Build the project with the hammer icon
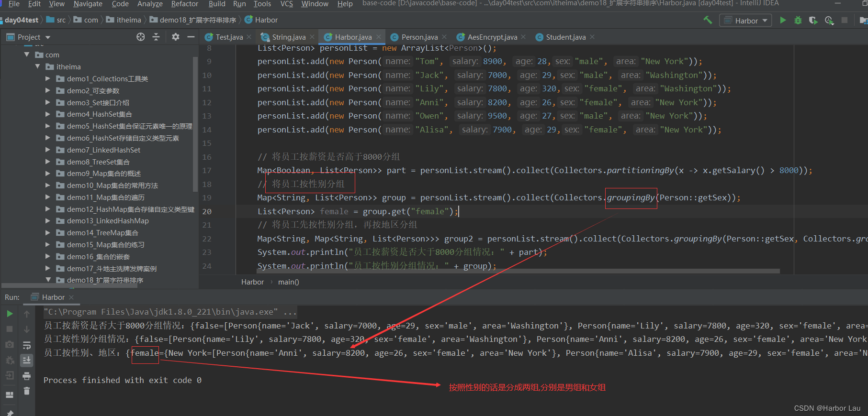This screenshot has width=868, height=416. (x=708, y=20)
